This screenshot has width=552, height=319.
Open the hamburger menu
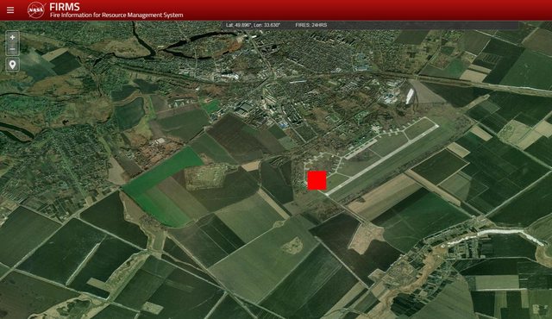point(10,9)
